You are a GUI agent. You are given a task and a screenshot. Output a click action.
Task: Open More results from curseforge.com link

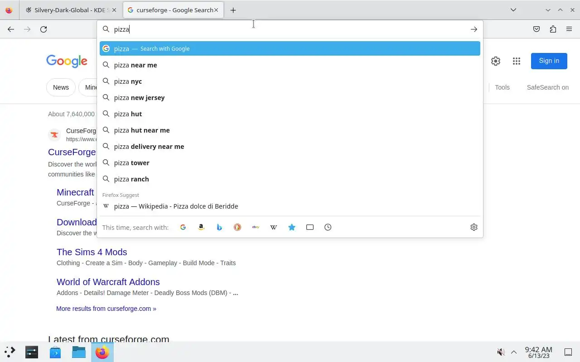pos(106,309)
